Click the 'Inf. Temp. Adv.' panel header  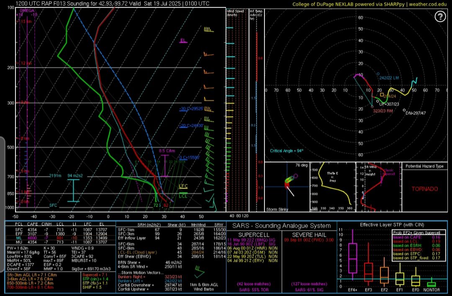[x=256, y=15]
